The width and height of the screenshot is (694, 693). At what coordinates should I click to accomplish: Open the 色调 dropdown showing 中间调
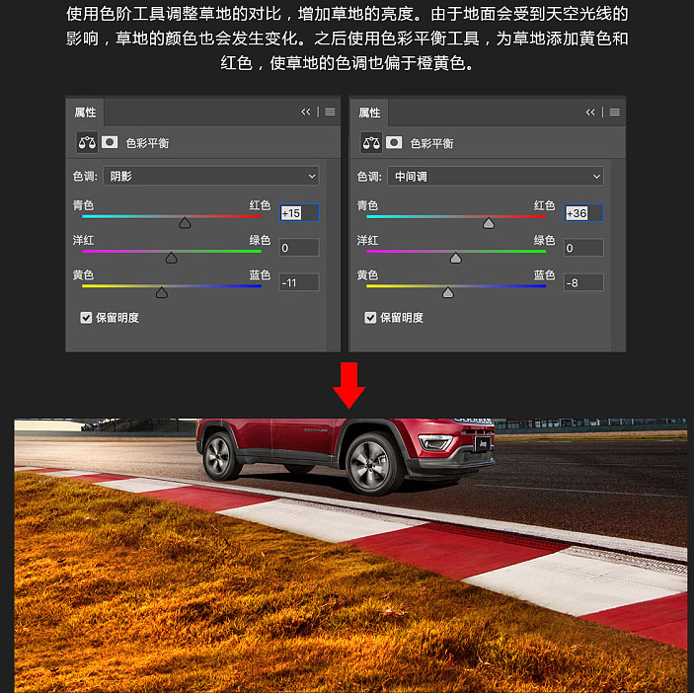(496, 177)
